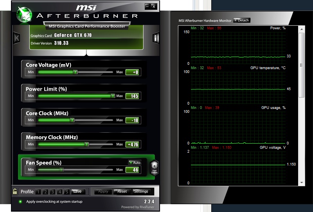Click the hardware monitor scrollbar thumb
313x212 pixels.
(x=302, y=65)
